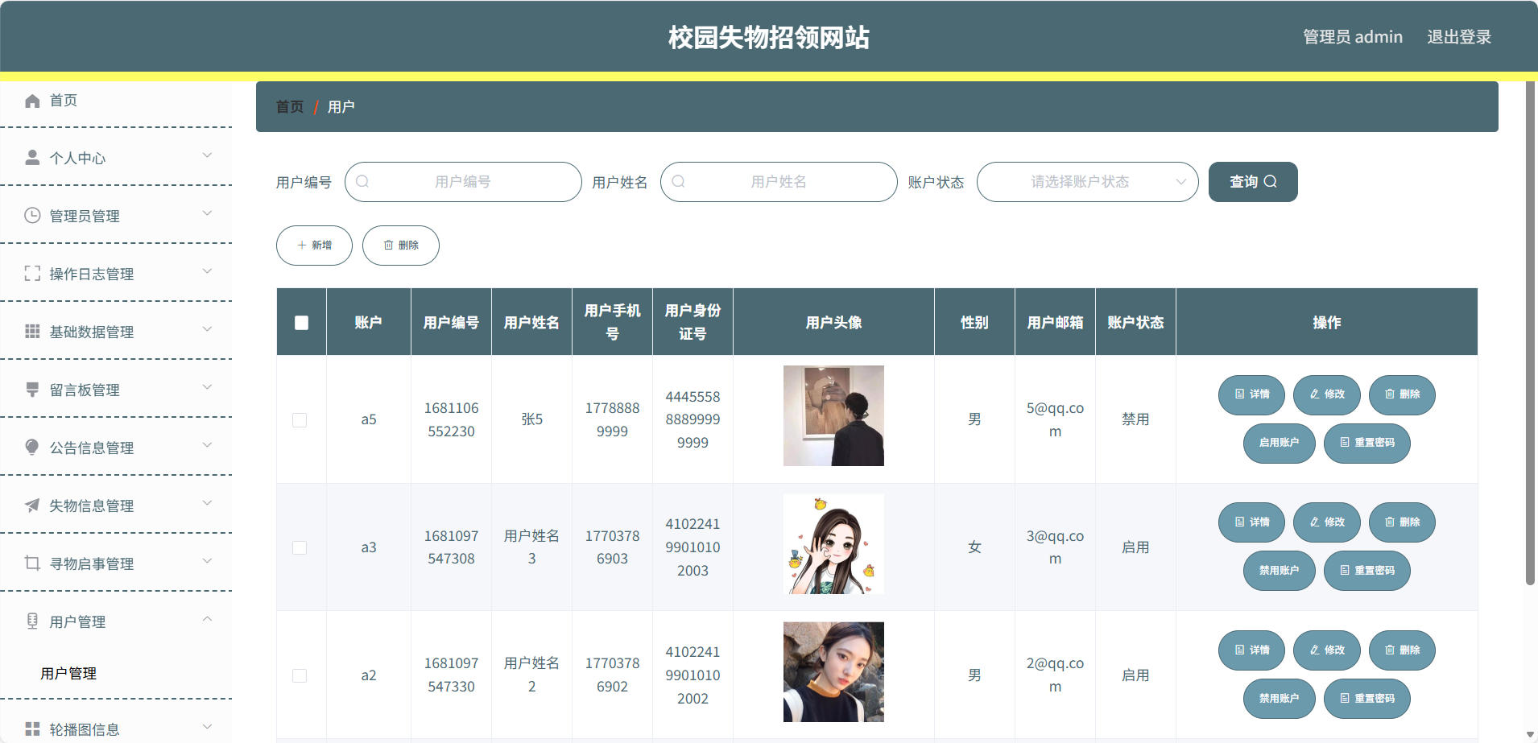Click the search icon in 用户编号 field
The width and height of the screenshot is (1538, 743).
click(362, 182)
